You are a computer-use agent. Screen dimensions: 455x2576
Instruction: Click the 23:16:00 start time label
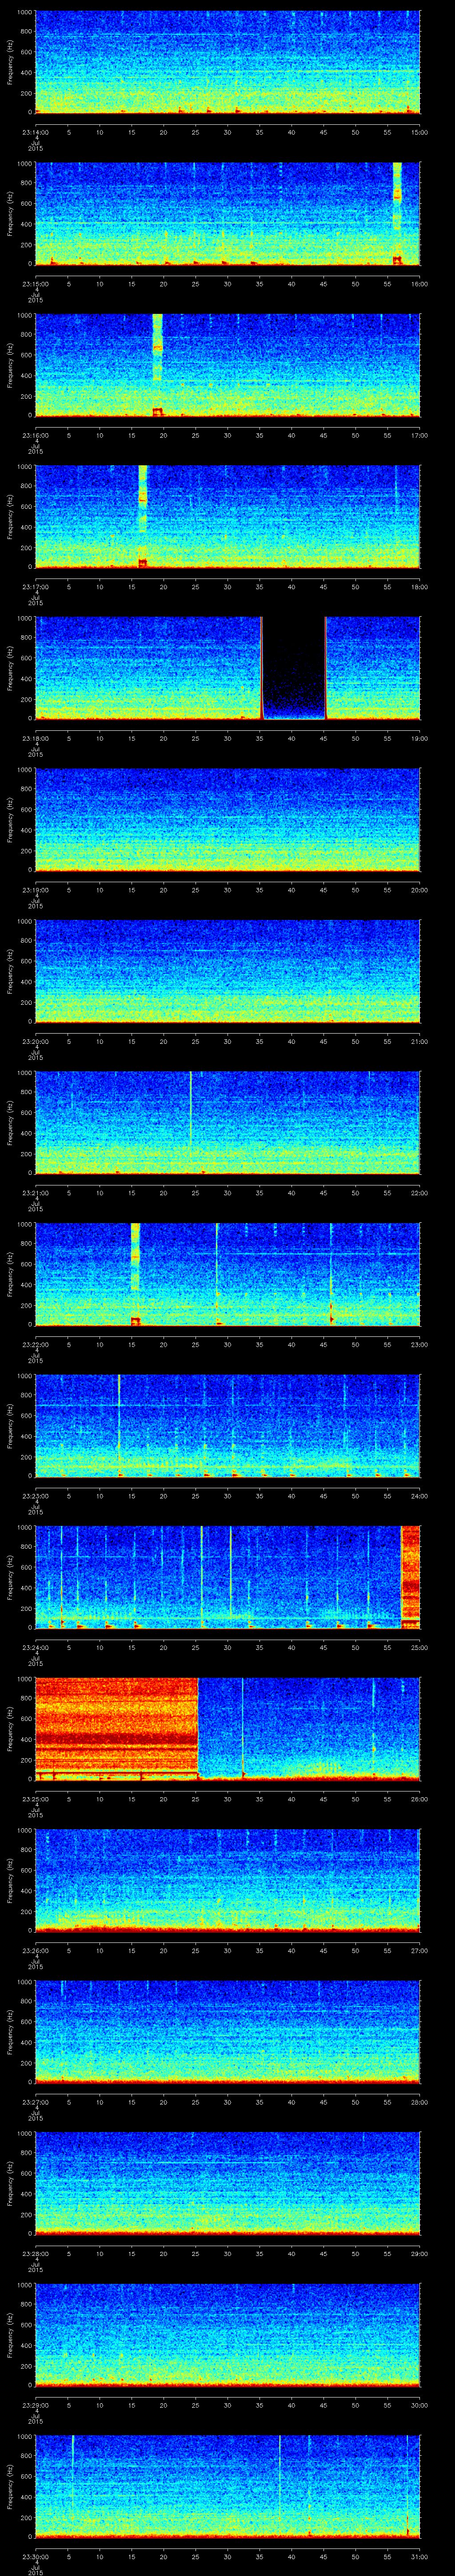coord(35,435)
